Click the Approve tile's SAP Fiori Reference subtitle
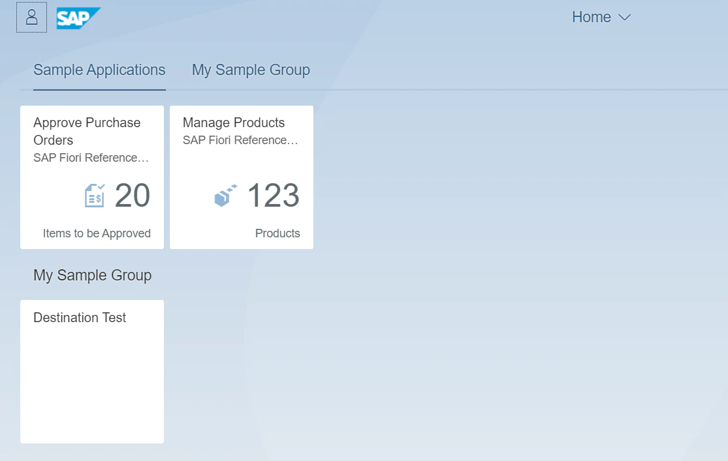 point(91,158)
